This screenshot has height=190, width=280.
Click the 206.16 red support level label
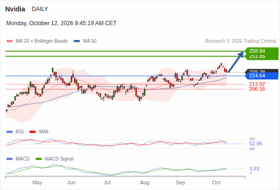point(257,89)
